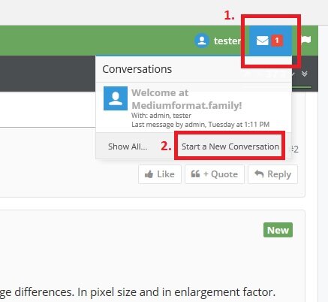328x302 pixels.
Task: Click the Like button text
Action: [166, 174]
